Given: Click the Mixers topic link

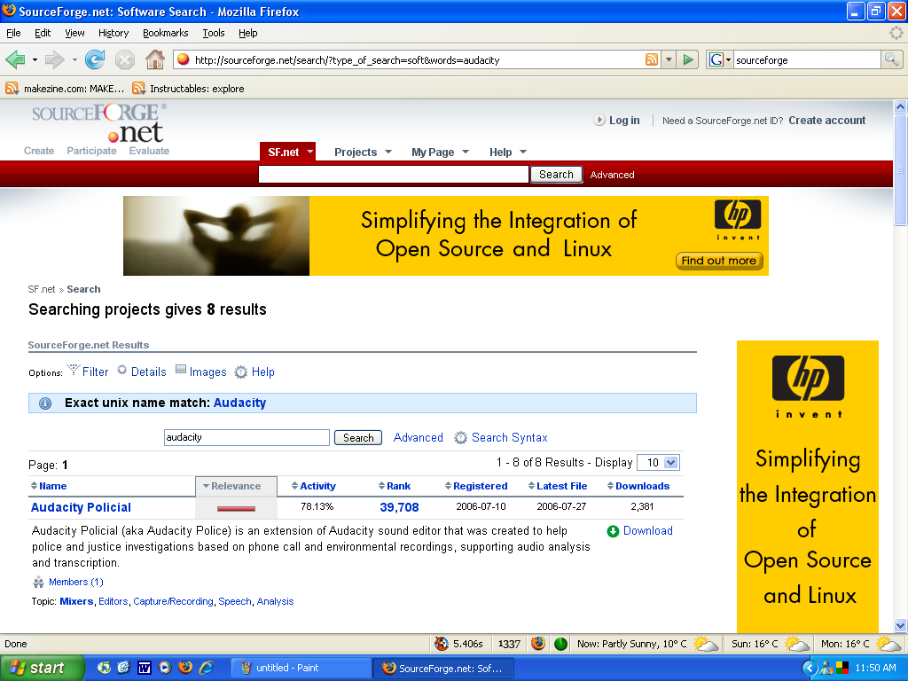Looking at the screenshot, I should (x=76, y=602).
